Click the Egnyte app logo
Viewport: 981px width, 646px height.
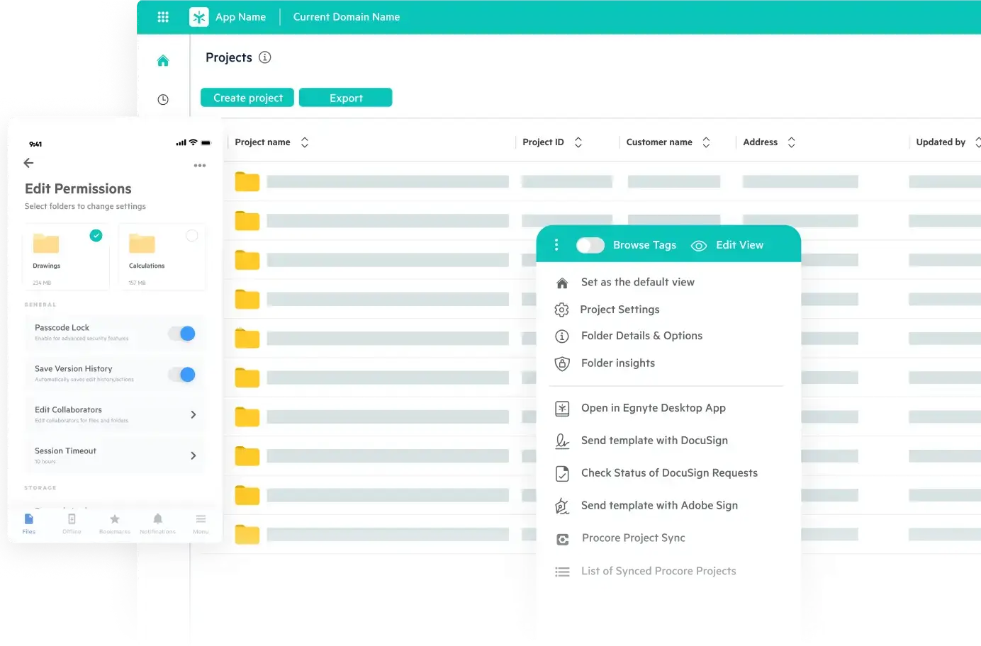pyautogui.click(x=199, y=17)
